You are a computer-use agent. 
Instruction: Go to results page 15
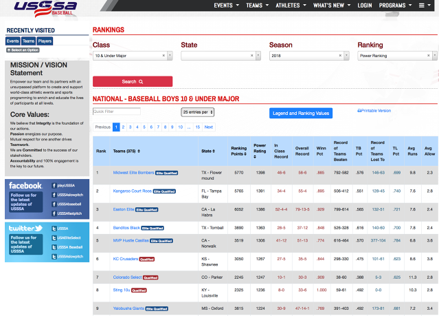198,127
